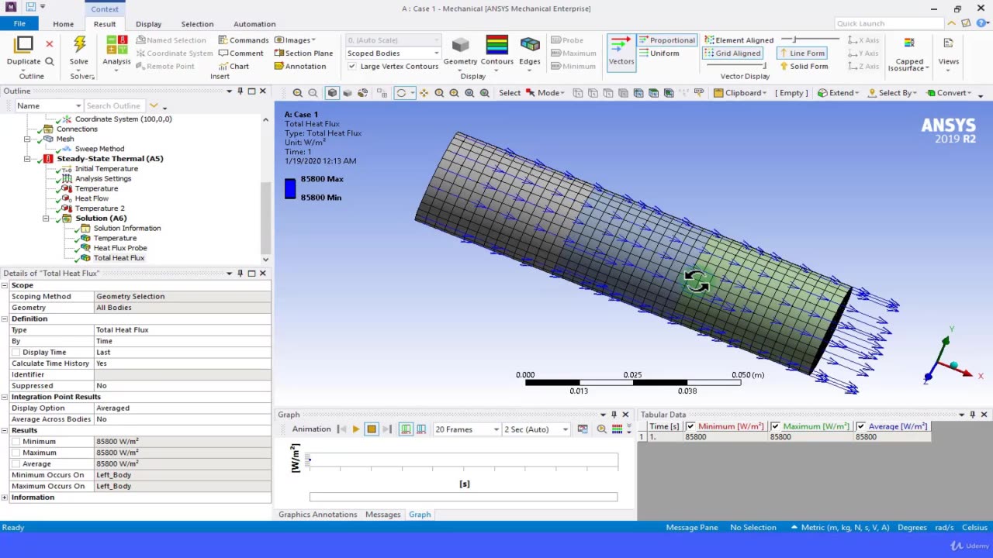Screen dimensions: 993x558
Task: Insert an Annotation
Action: pos(299,67)
